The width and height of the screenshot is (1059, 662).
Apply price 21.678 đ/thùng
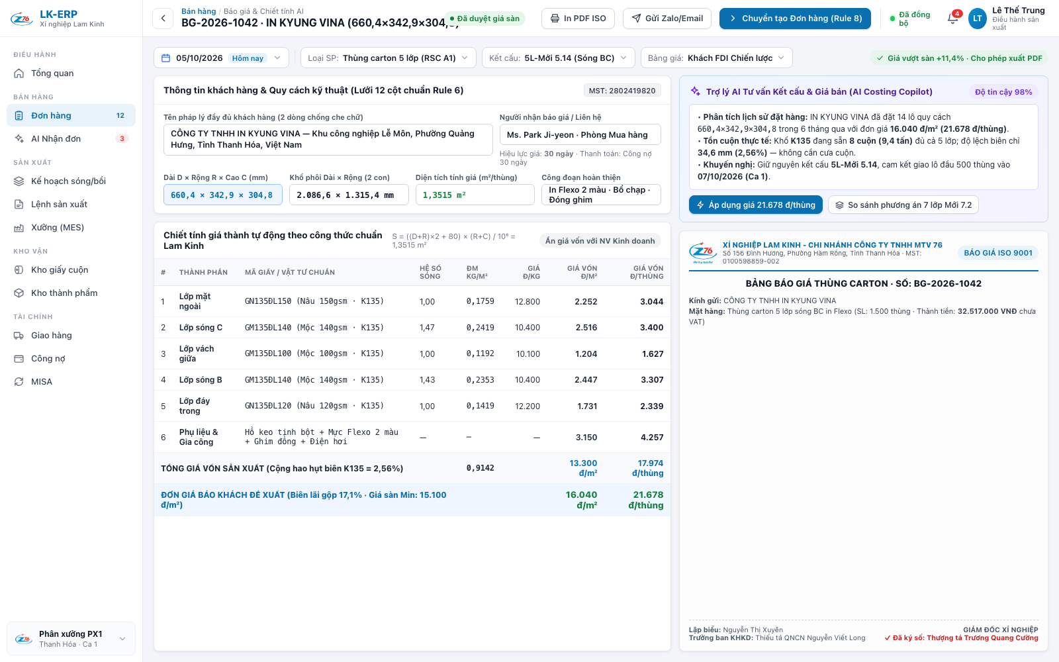[756, 205]
